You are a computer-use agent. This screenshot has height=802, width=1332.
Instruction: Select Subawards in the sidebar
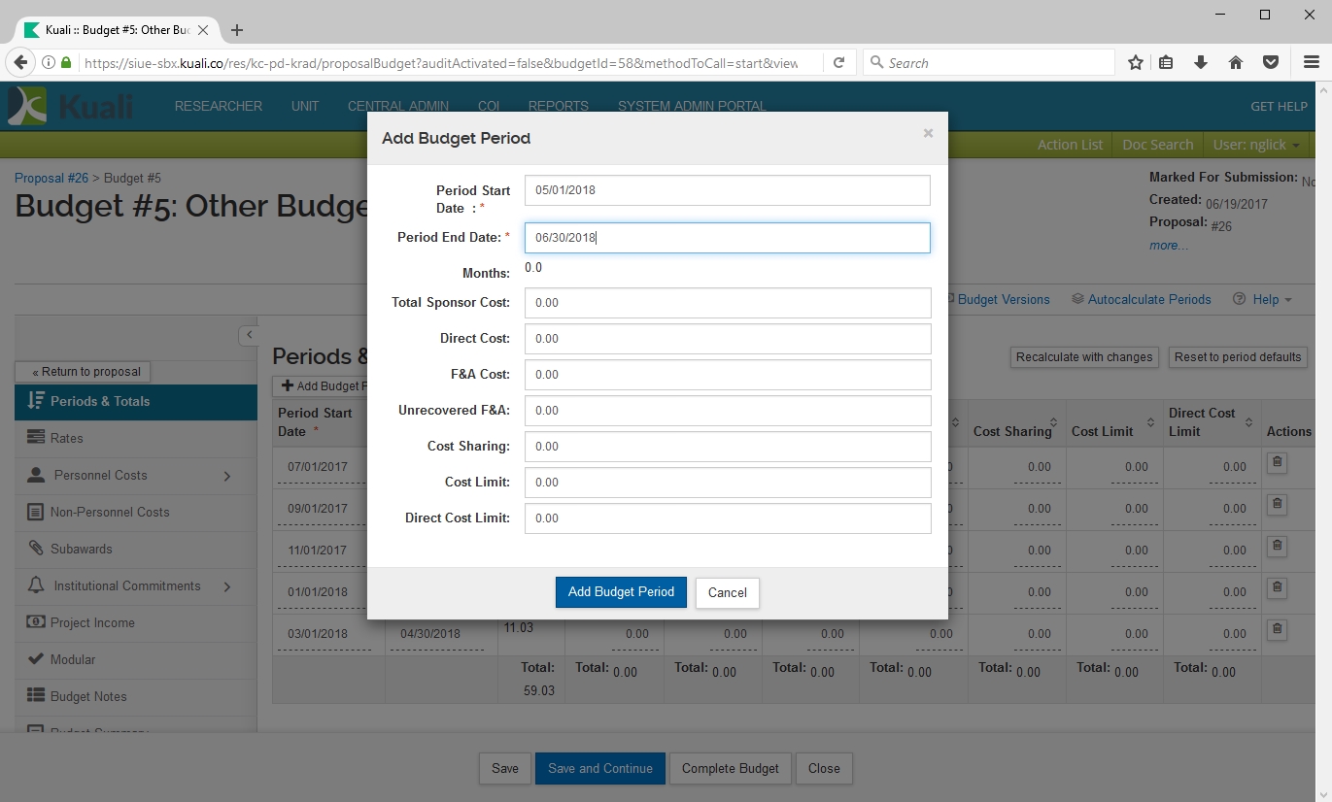coord(82,549)
